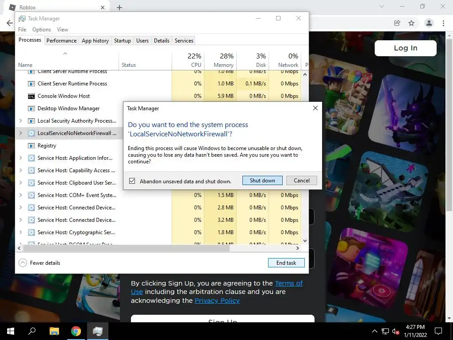Click the Local Security Authority Process icon
Image resolution: width=453 pixels, height=340 pixels.
click(x=31, y=121)
